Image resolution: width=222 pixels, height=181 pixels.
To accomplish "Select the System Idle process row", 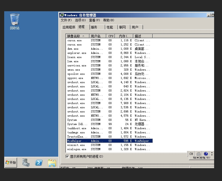I will pyautogui.click(x=110, y=124).
